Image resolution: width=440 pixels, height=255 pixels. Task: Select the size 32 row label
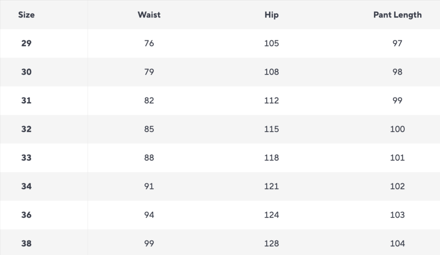click(26, 129)
